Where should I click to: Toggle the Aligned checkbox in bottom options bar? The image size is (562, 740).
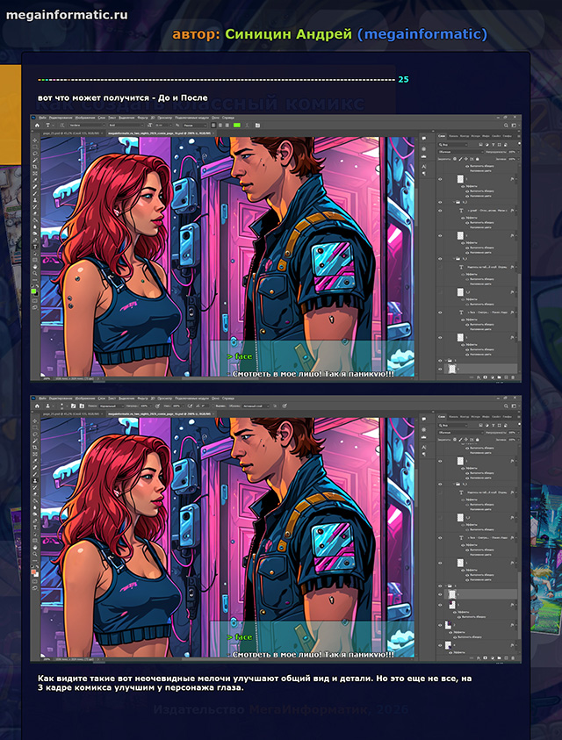coord(213,406)
